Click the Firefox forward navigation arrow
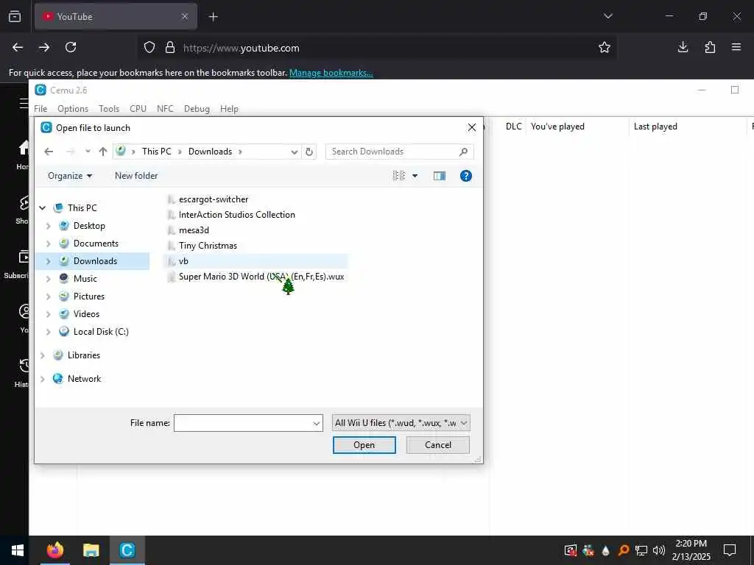Image resolution: width=754 pixels, height=565 pixels. coord(44,47)
